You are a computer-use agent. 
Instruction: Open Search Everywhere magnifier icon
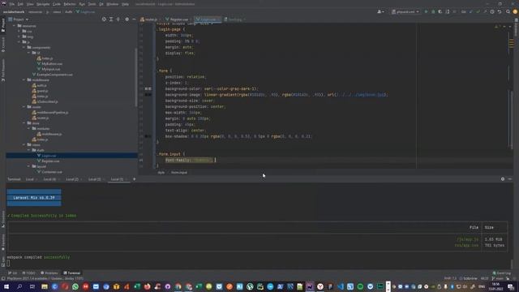[x=508, y=11]
